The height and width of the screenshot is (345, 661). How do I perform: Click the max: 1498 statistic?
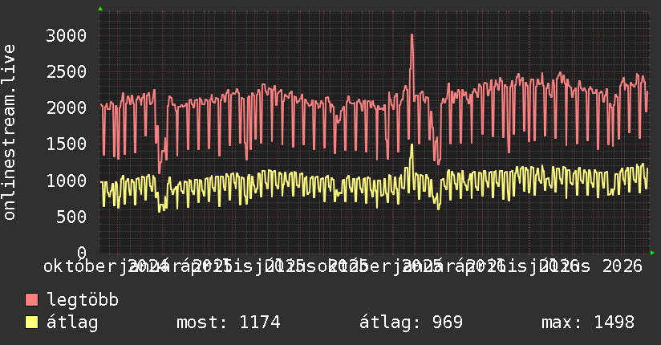coord(588,323)
